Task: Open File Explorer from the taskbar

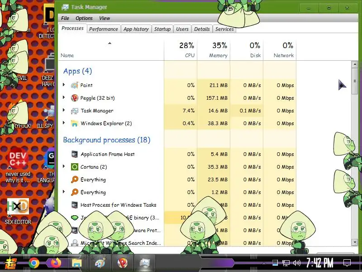Action: coord(76,263)
